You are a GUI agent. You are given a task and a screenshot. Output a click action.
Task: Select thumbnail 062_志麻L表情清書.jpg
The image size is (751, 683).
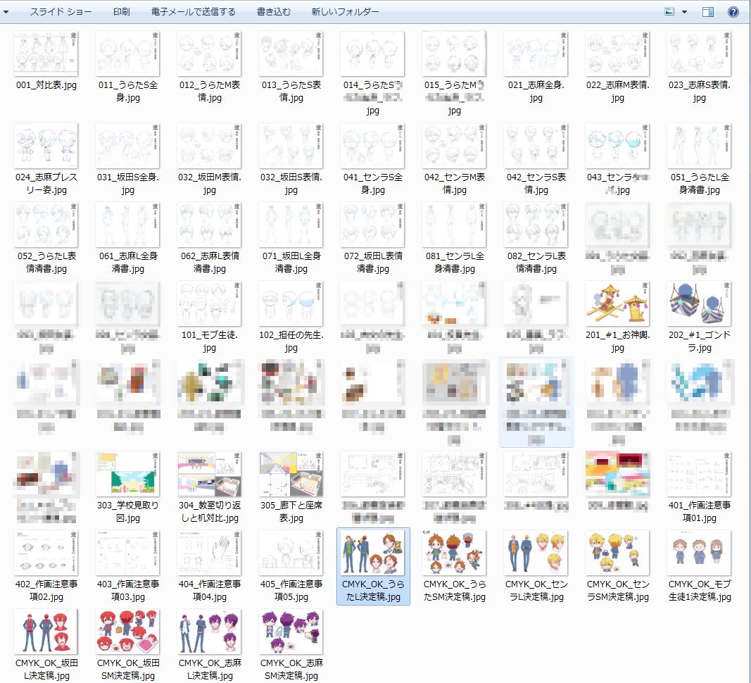(209, 225)
